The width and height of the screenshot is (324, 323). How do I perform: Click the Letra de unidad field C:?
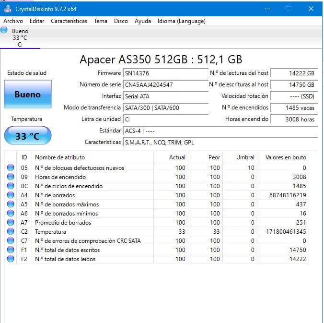click(x=165, y=120)
